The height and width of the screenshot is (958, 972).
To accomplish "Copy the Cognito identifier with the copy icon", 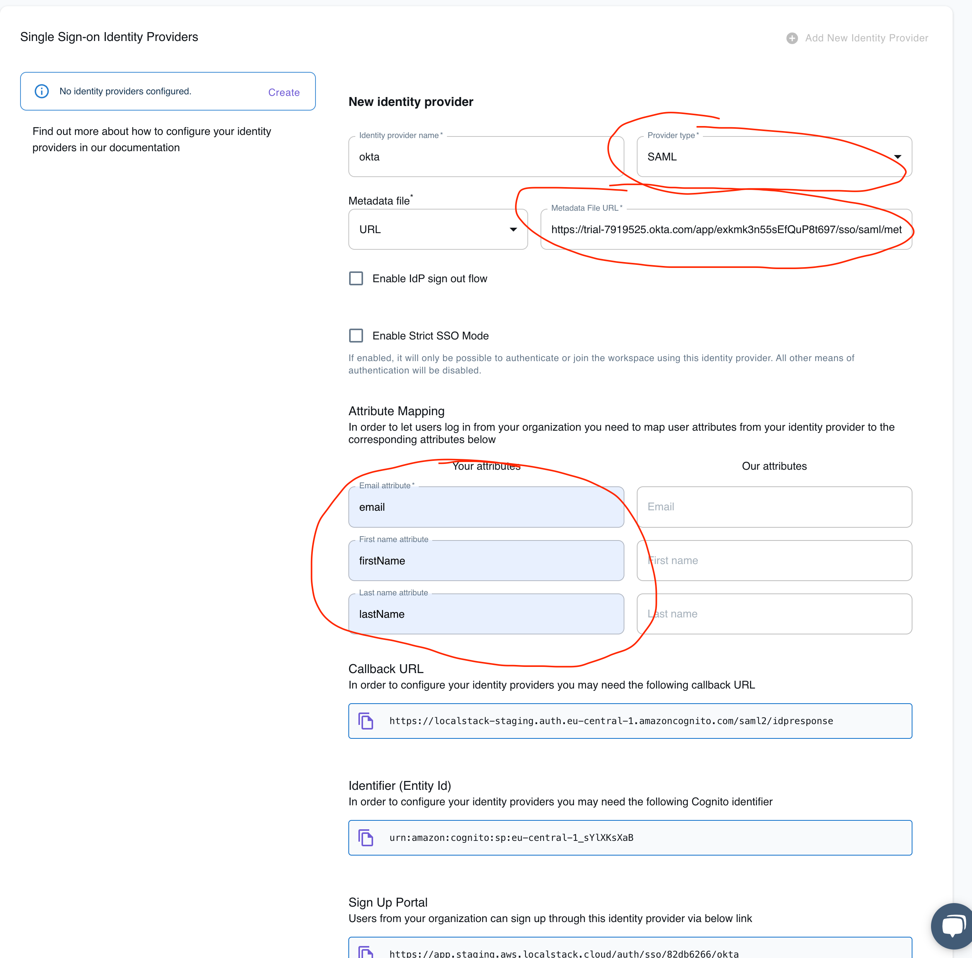I will [x=366, y=837].
